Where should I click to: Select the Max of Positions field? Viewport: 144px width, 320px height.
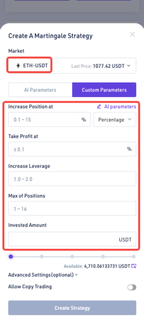[x=72, y=208]
